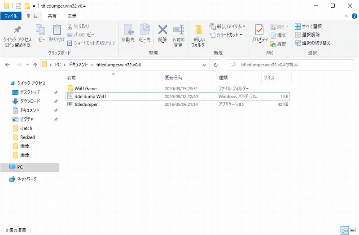
Task: Sort by Date modified (更新日時) column
Action: pyautogui.click(x=189, y=78)
